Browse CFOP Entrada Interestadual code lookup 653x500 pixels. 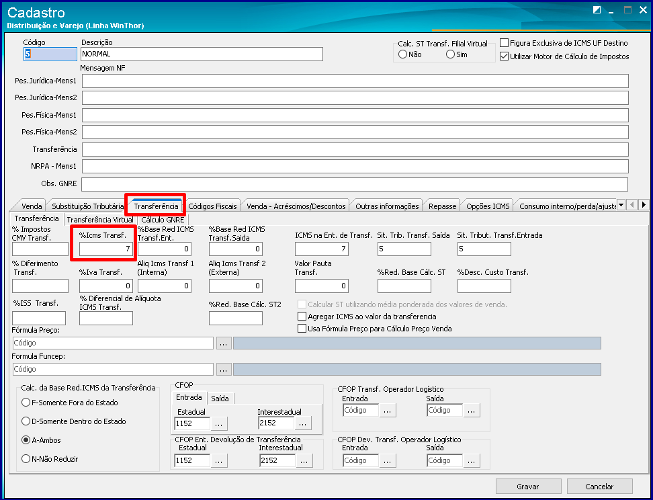[303, 423]
